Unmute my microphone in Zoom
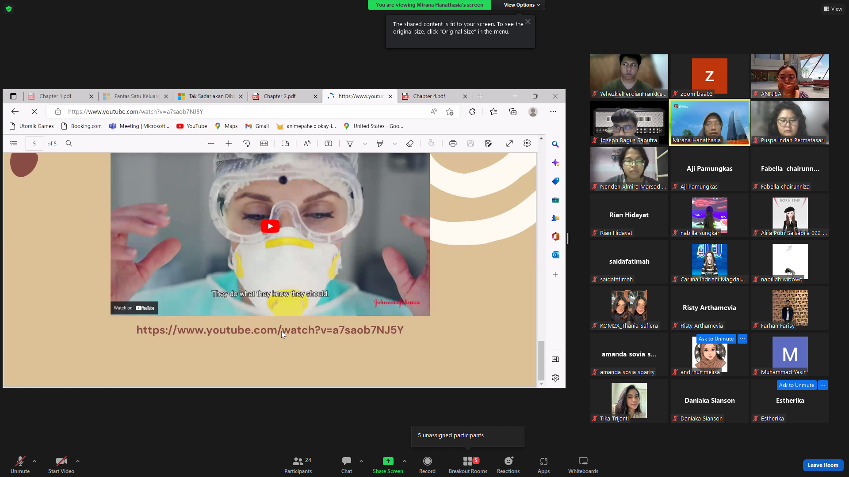Viewport: 849px width, 477px height. point(20,465)
